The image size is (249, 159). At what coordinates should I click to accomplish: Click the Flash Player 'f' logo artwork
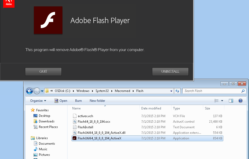pos(48,20)
